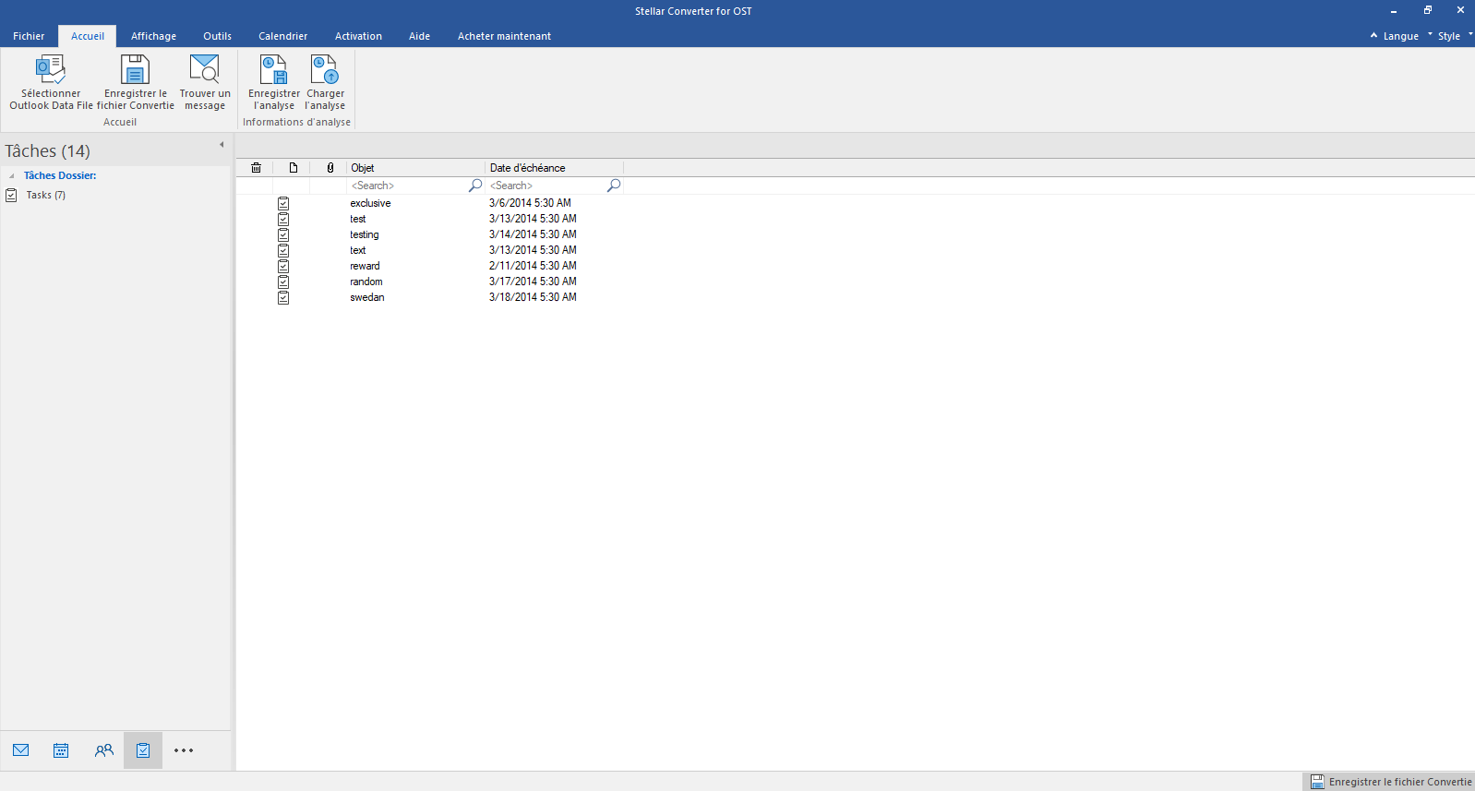Click due date 3/14/2014 5:30 AM
Viewport: 1475px width, 791px height.
tap(533, 234)
